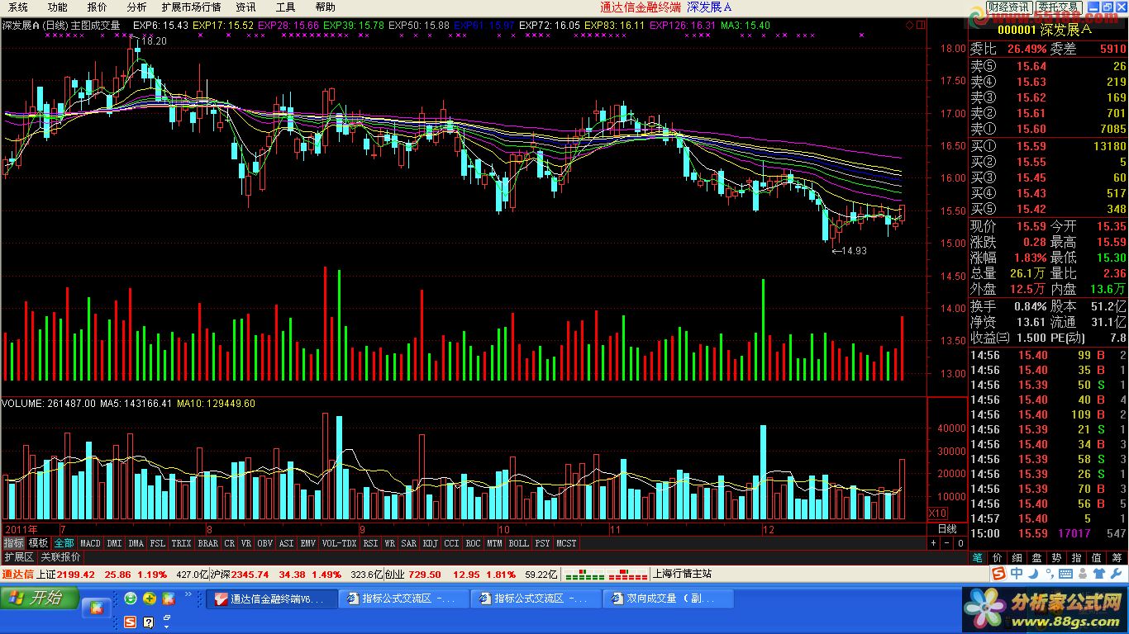Click the 委托交易 button
Screen dimensions: 1129x634
tap(1060, 7)
